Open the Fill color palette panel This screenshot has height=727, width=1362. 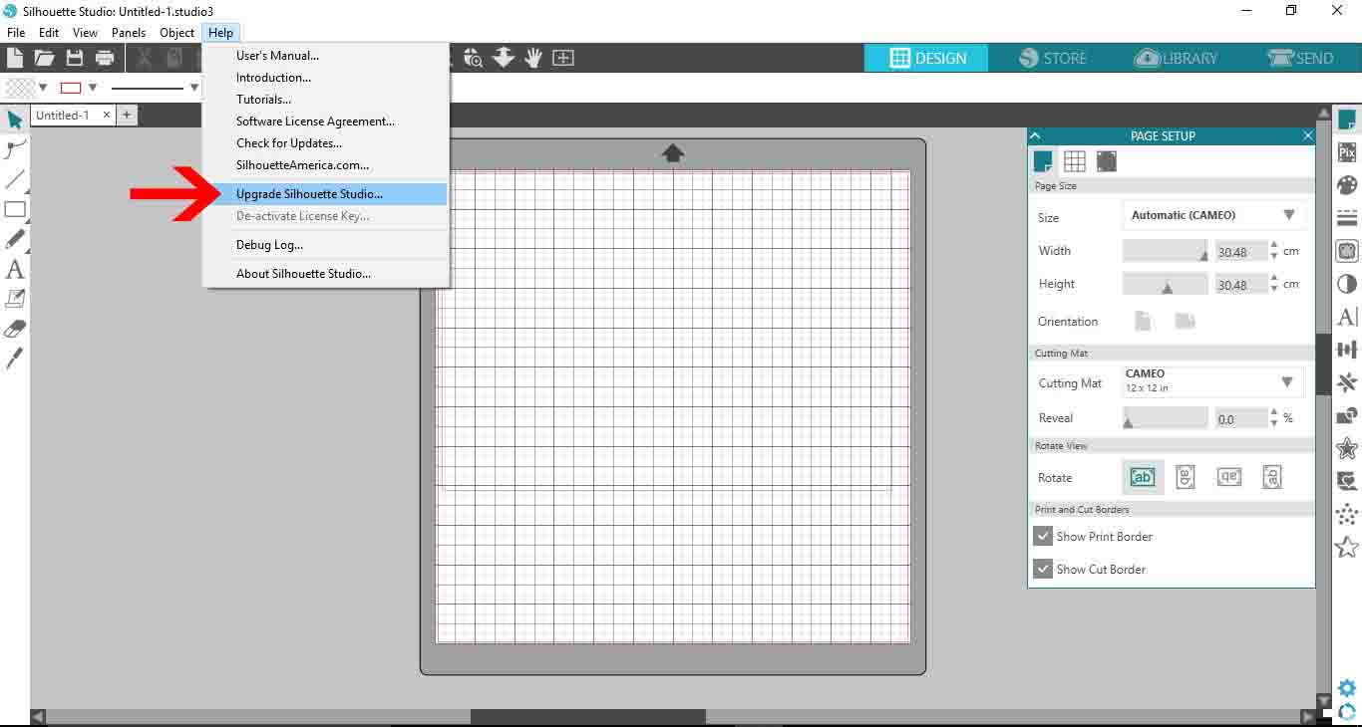(1347, 185)
